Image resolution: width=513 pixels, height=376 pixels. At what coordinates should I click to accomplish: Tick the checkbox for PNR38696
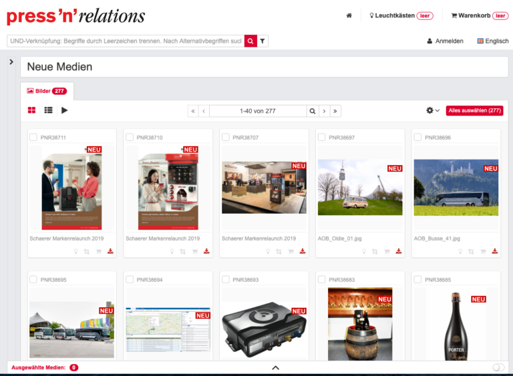[x=417, y=137]
